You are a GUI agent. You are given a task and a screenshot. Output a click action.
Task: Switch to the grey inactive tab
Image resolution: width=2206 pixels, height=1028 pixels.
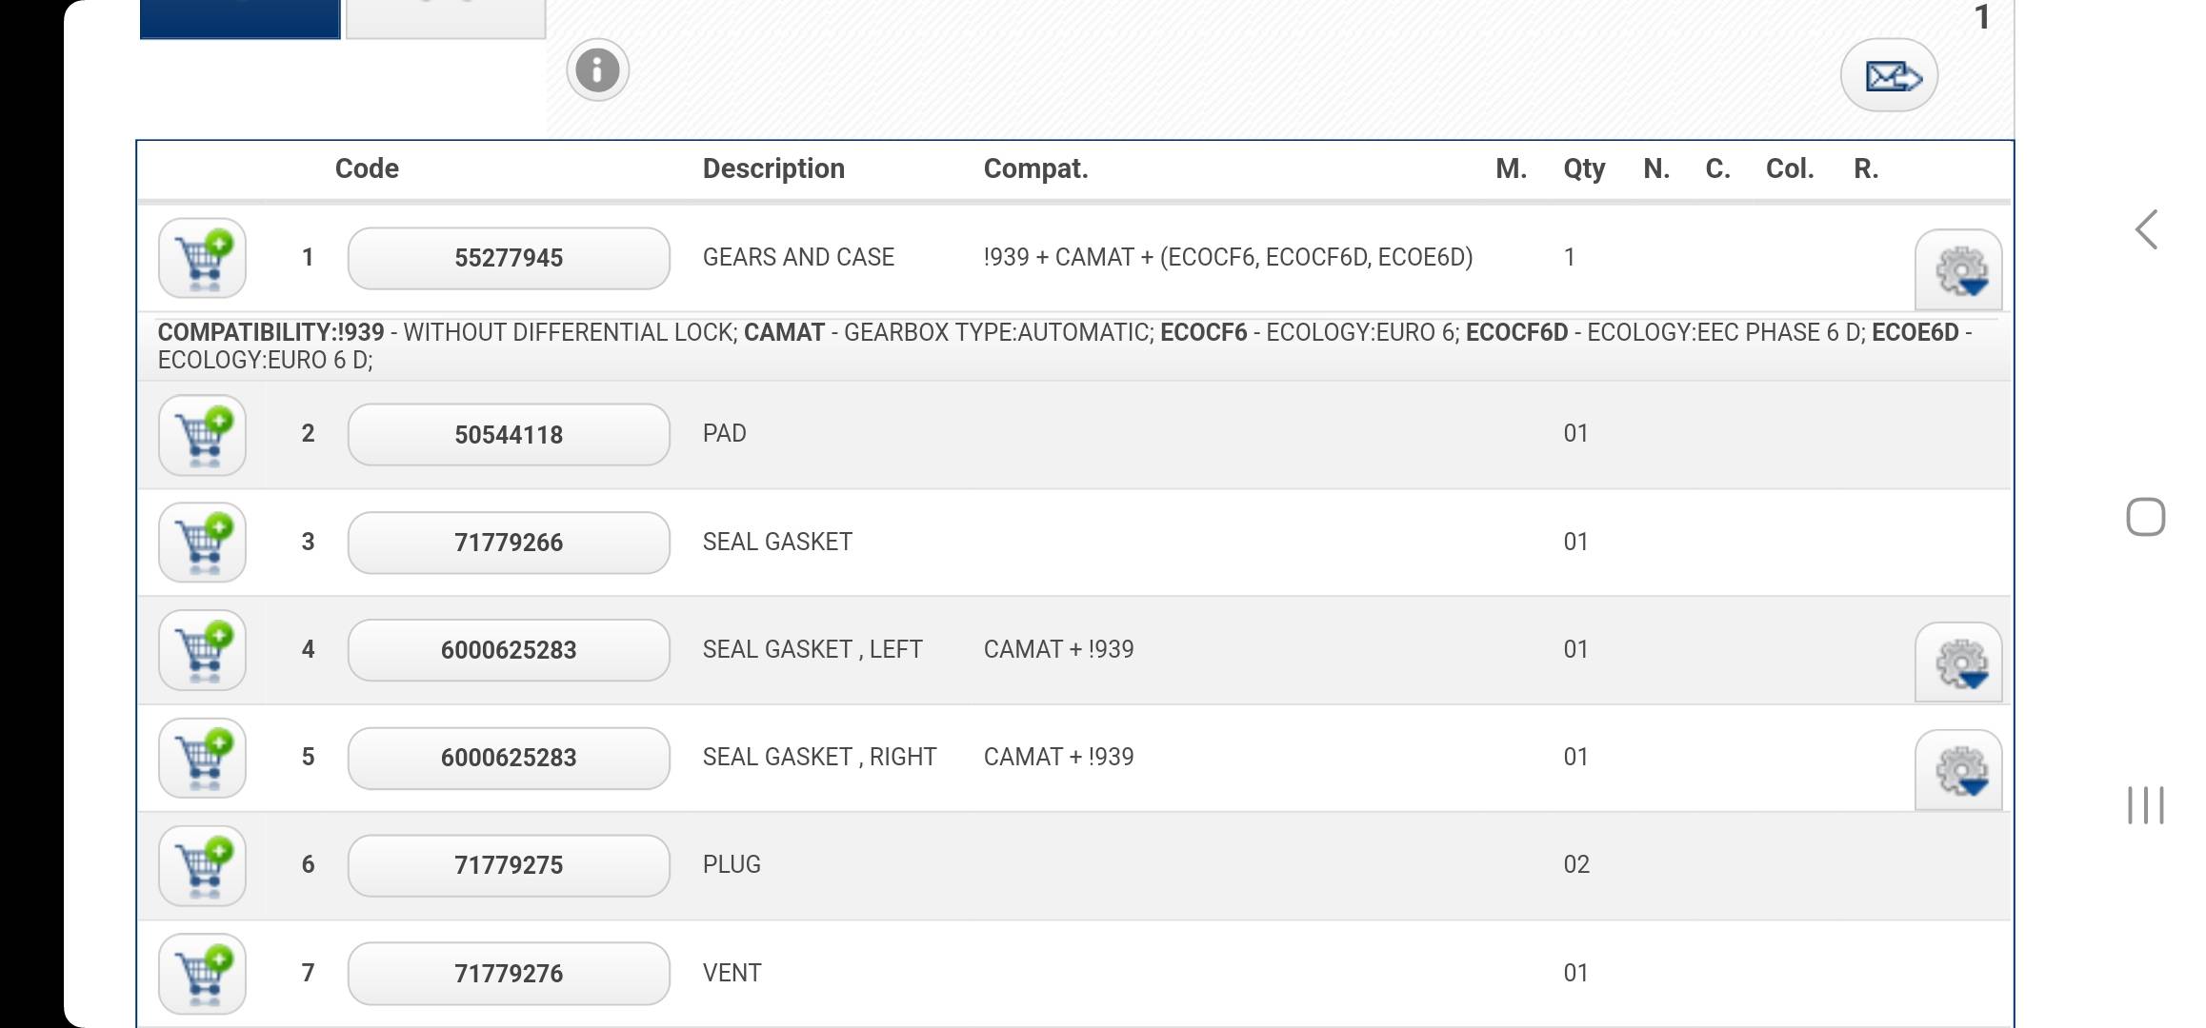446,19
